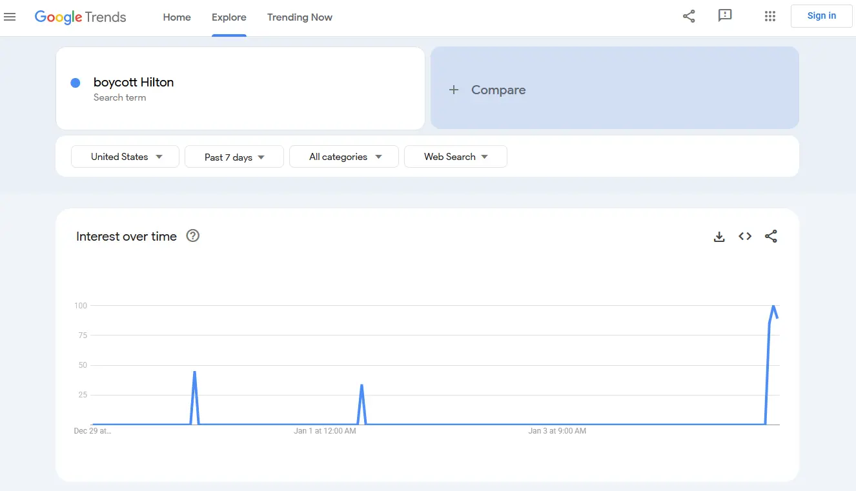Go to the Home tab
This screenshot has width=856, height=491.
(177, 17)
